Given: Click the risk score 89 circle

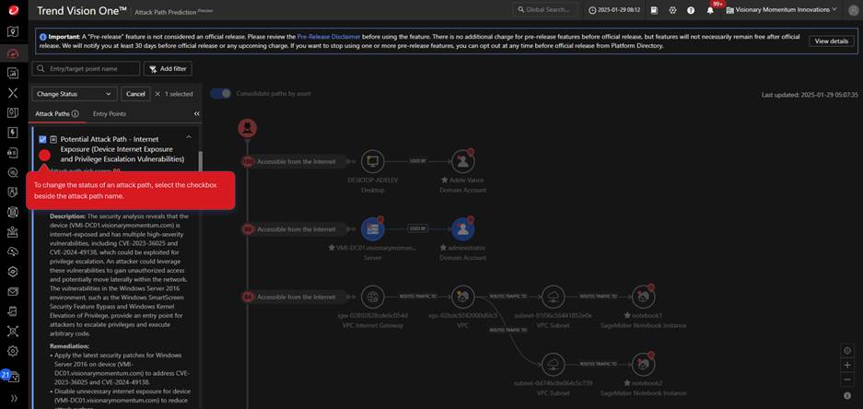Looking at the screenshot, I should coord(248,229).
